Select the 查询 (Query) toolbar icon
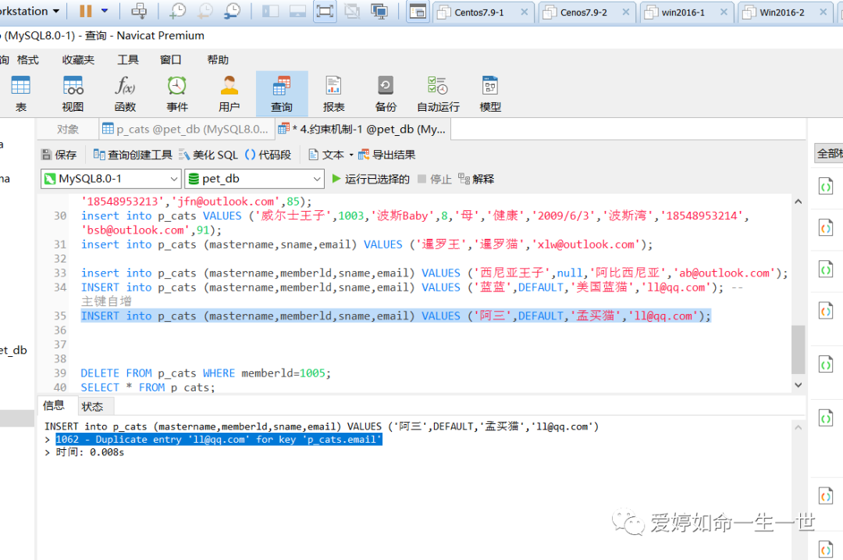The height and width of the screenshot is (560, 843). coord(282,94)
